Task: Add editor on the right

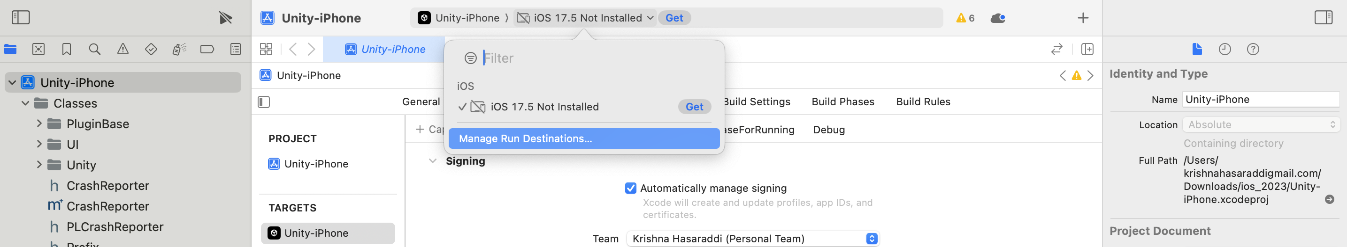Action: pyautogui.click(x=1087, y=49)
